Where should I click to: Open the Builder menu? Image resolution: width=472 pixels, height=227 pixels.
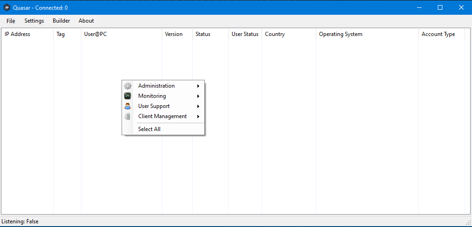61,21
